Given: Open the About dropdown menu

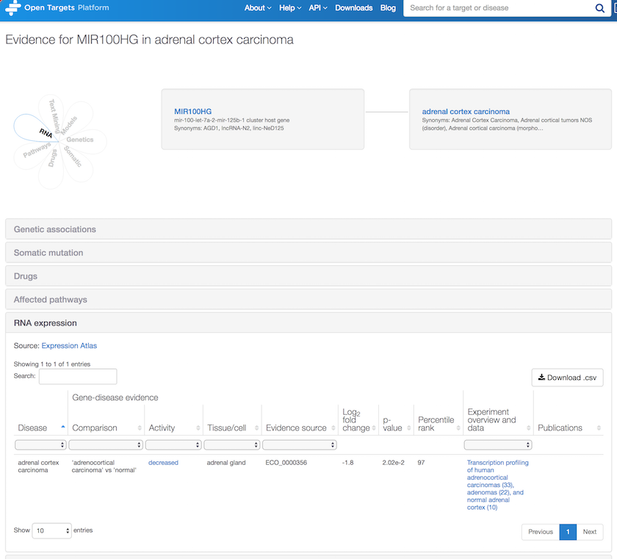Looking at the screenshot, I should 258,8.
